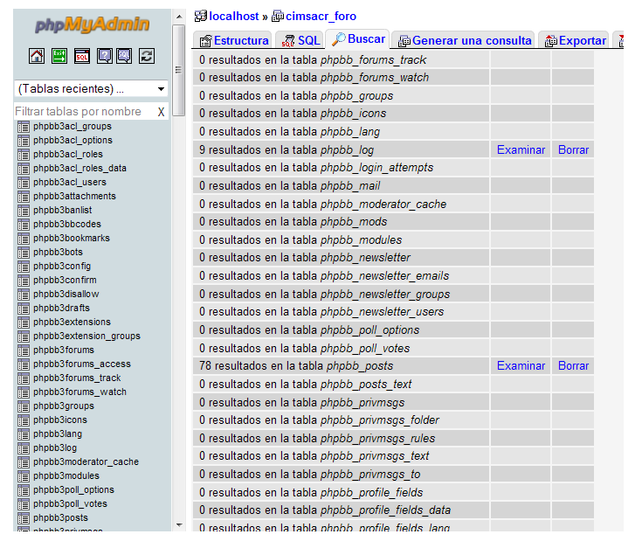
Task: Clear the table filter with X
Action: tap(161, 112)
